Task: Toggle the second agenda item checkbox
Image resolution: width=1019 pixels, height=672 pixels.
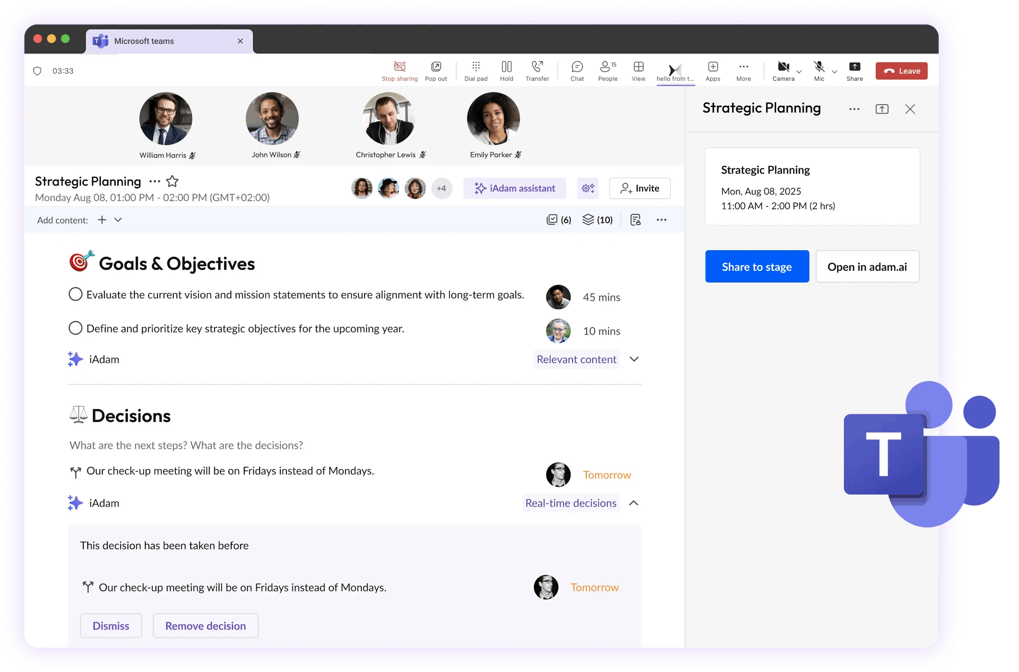Action: point(75,328)
